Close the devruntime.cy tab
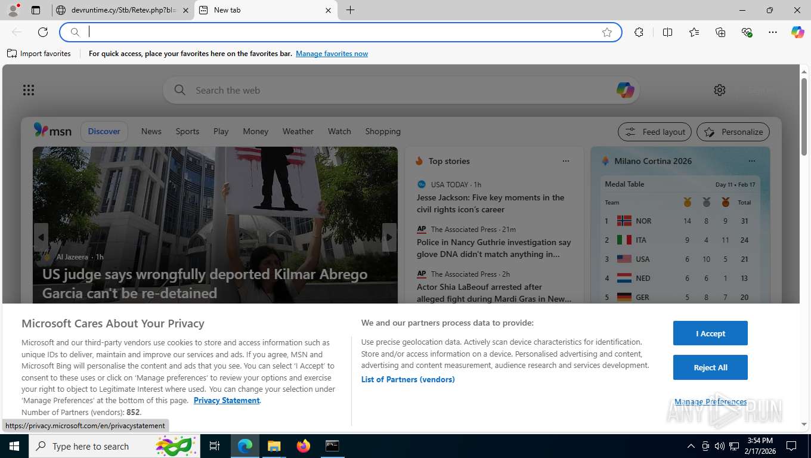Screen dimensions: 811x458 pos(185,10)
